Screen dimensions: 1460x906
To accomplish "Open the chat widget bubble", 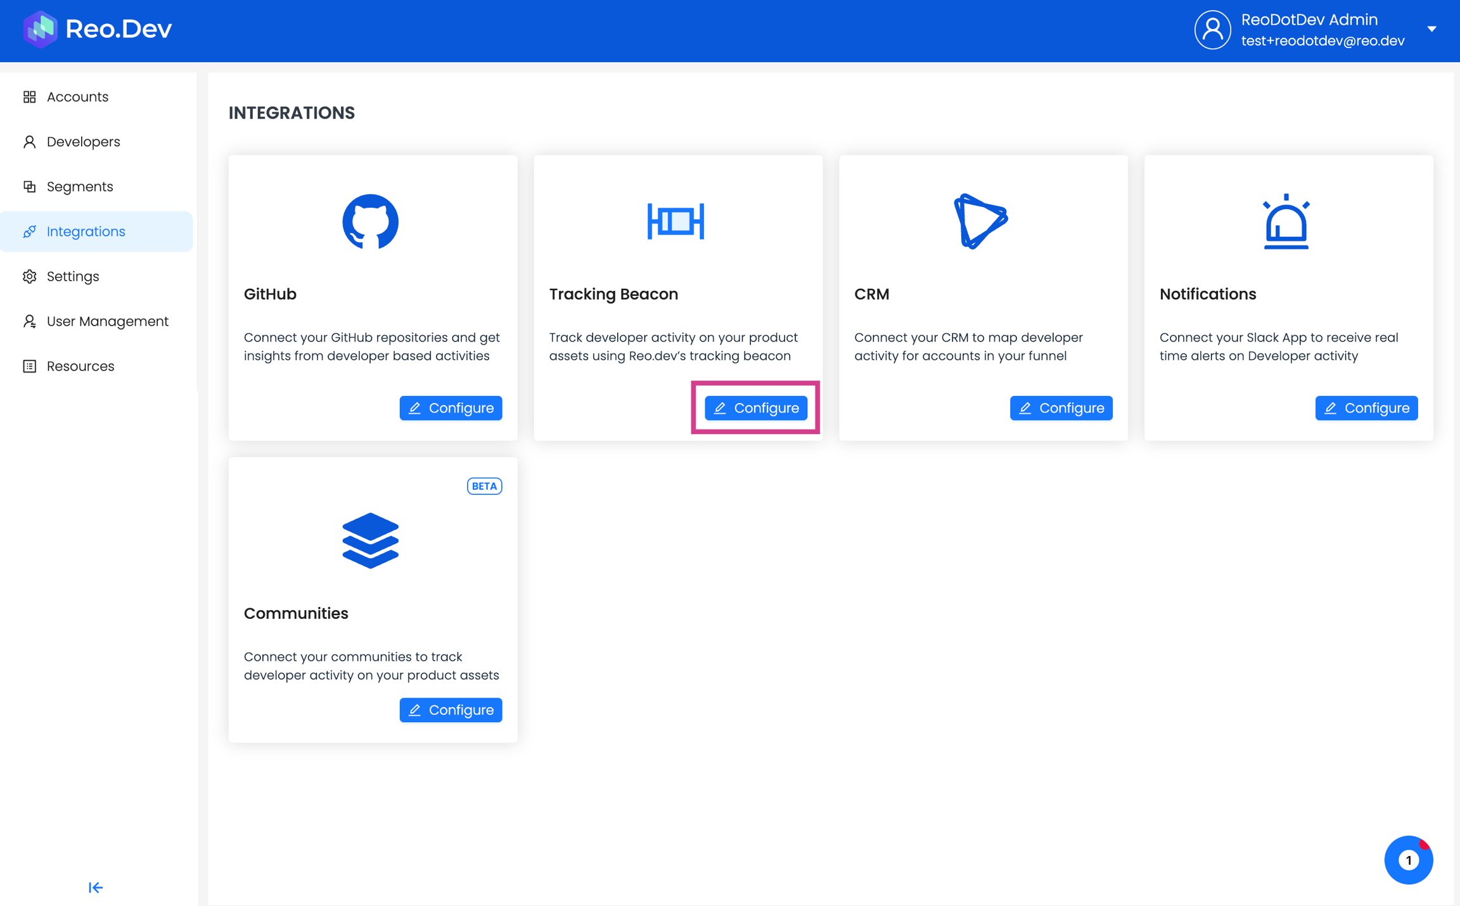I will 1408,860.
